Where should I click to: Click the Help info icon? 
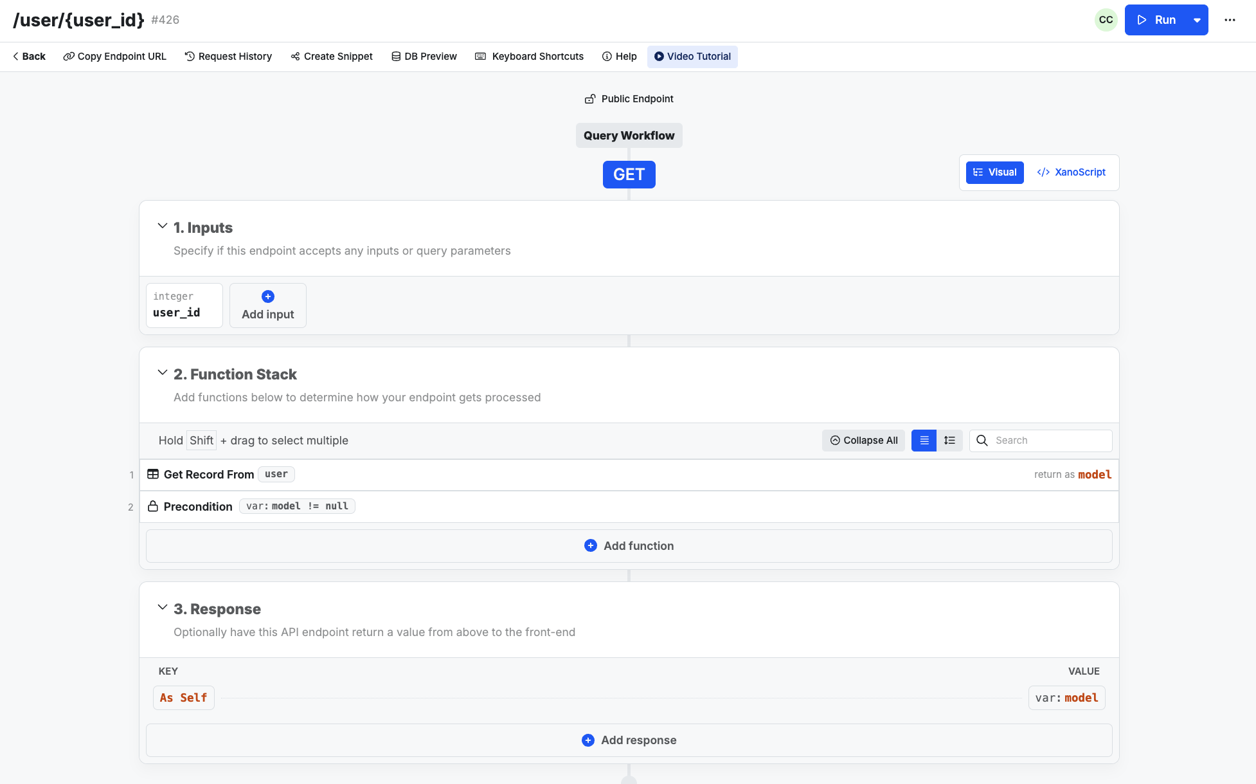[x=607, y=57]
